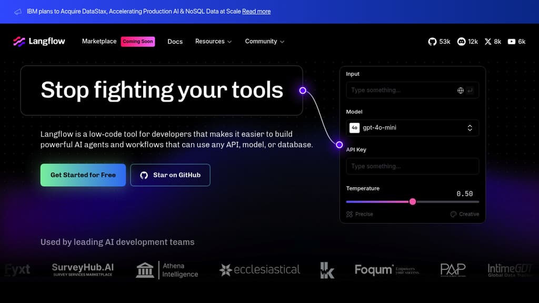Open the Langflow GitHub repository icon

tap(432, 41)
